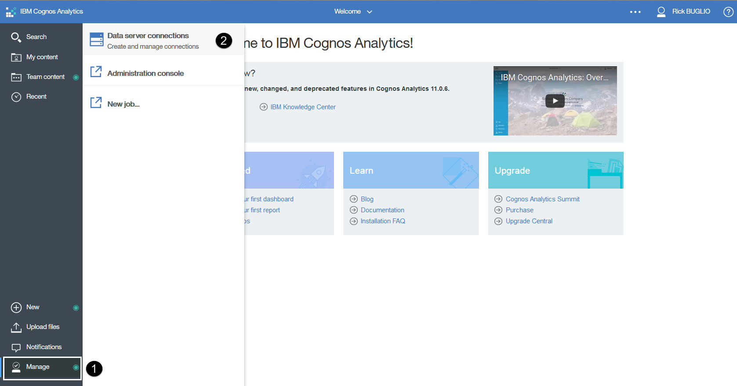This screenshot has height=386, width=737.
Task: Open the first dashboard link
Action: 269,199
